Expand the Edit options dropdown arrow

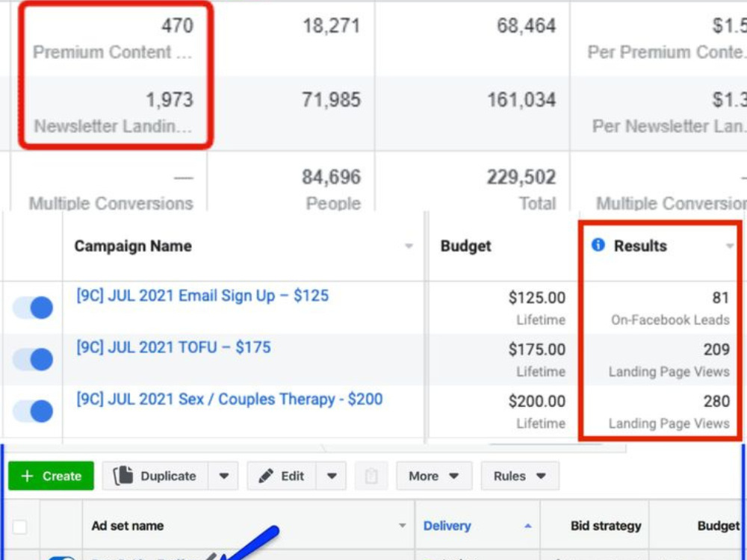[332, 476]
